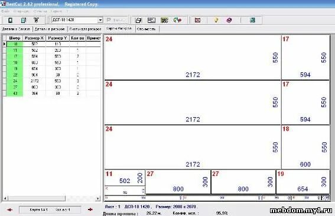Select green cell 43 in parts table

[15, 93]
